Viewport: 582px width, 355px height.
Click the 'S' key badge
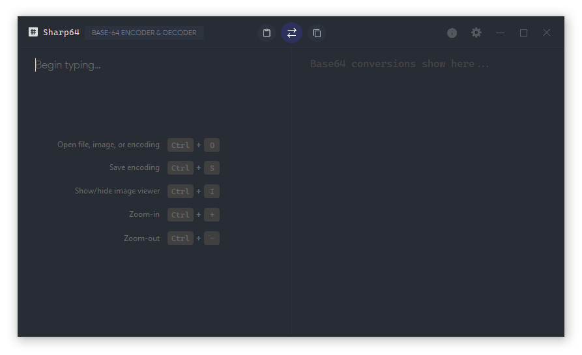coord(212,167)
